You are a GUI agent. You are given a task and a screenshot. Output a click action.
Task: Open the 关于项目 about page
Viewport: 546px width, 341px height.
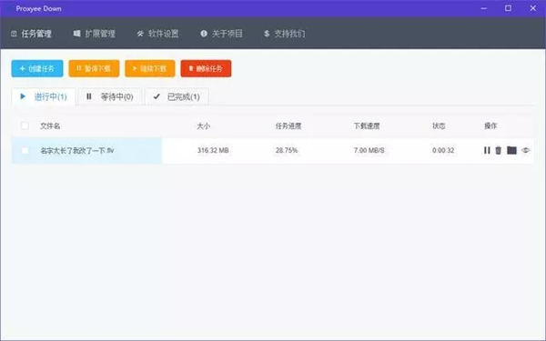coord(221,34)
